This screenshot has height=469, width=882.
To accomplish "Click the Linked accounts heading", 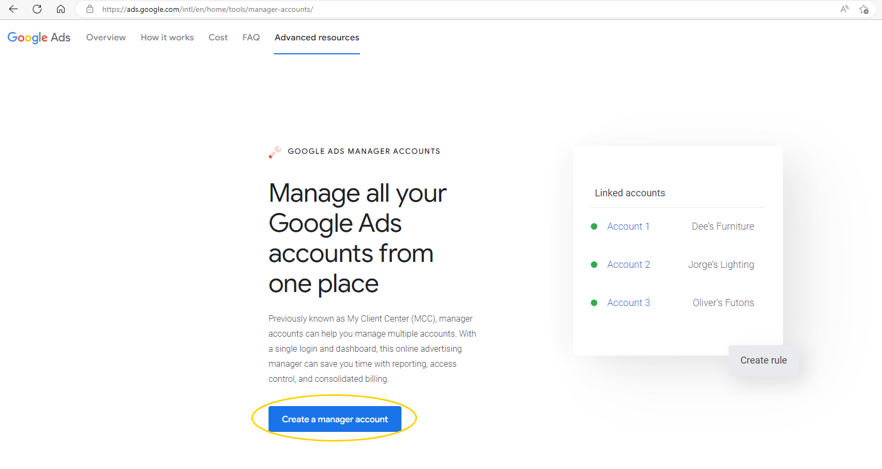I will click(630, 193).
